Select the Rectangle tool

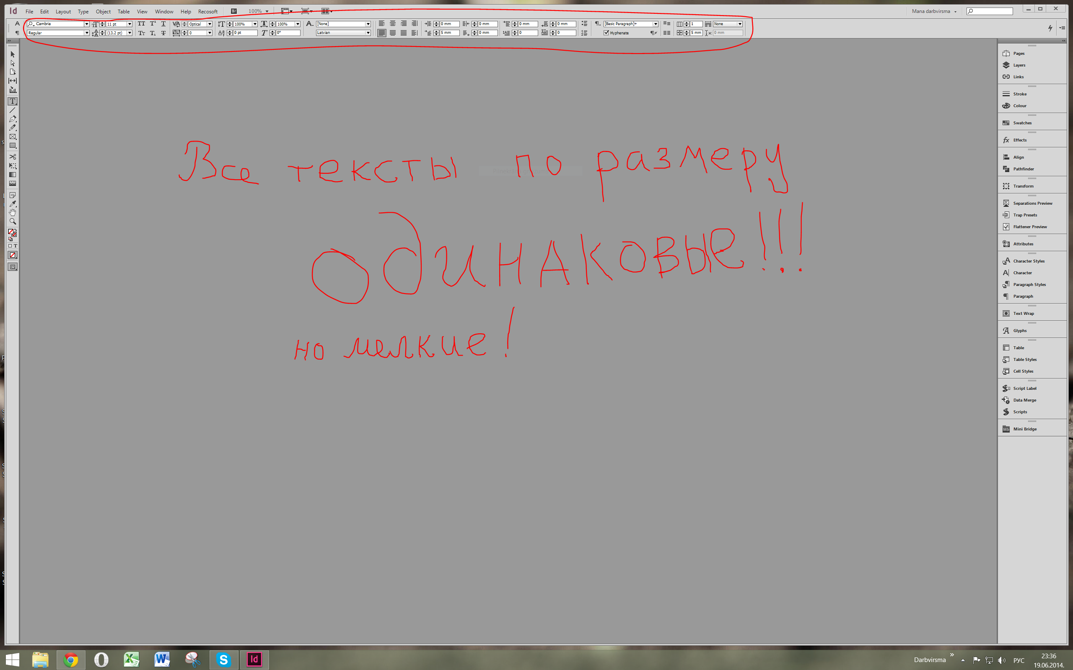tap(13, 145)
